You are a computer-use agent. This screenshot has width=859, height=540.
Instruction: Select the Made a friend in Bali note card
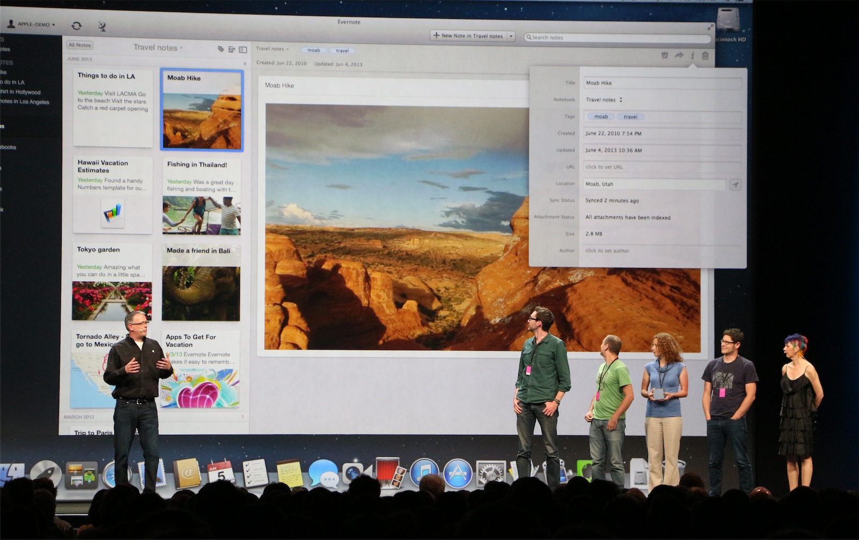[201, 283]
